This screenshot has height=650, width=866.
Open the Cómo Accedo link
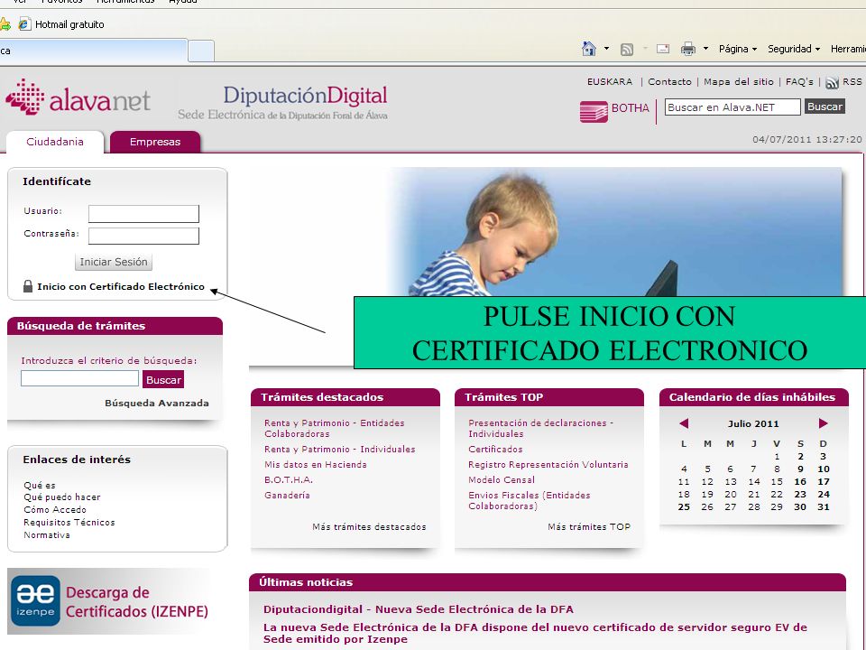[x=55, y=509]
